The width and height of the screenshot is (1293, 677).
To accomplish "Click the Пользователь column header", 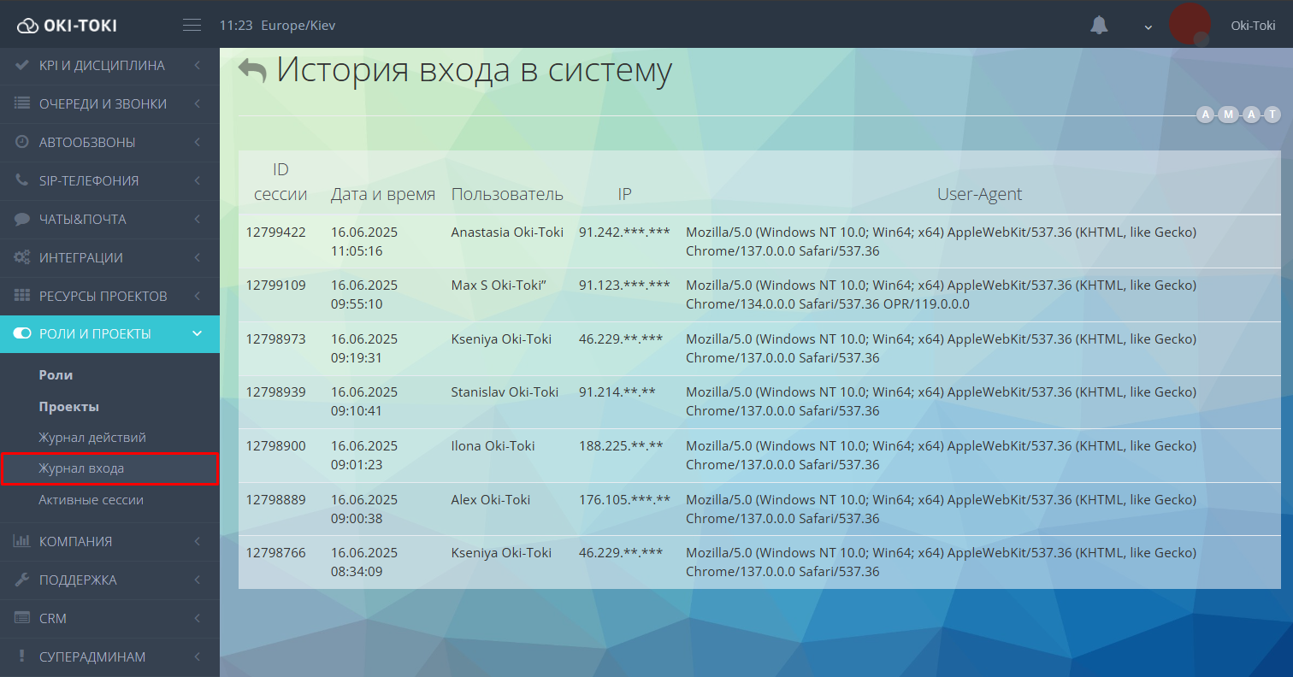I will [x=507, y=194].
